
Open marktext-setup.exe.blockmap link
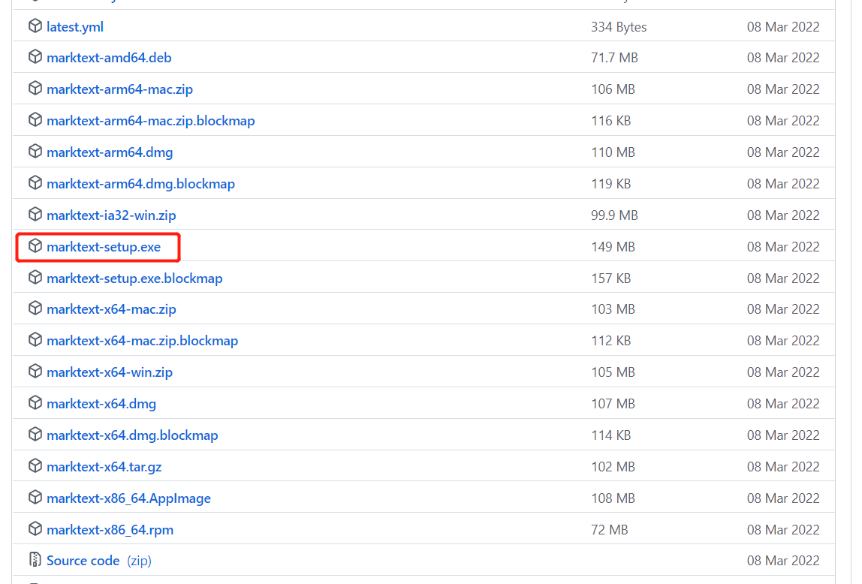coord(134,278)
